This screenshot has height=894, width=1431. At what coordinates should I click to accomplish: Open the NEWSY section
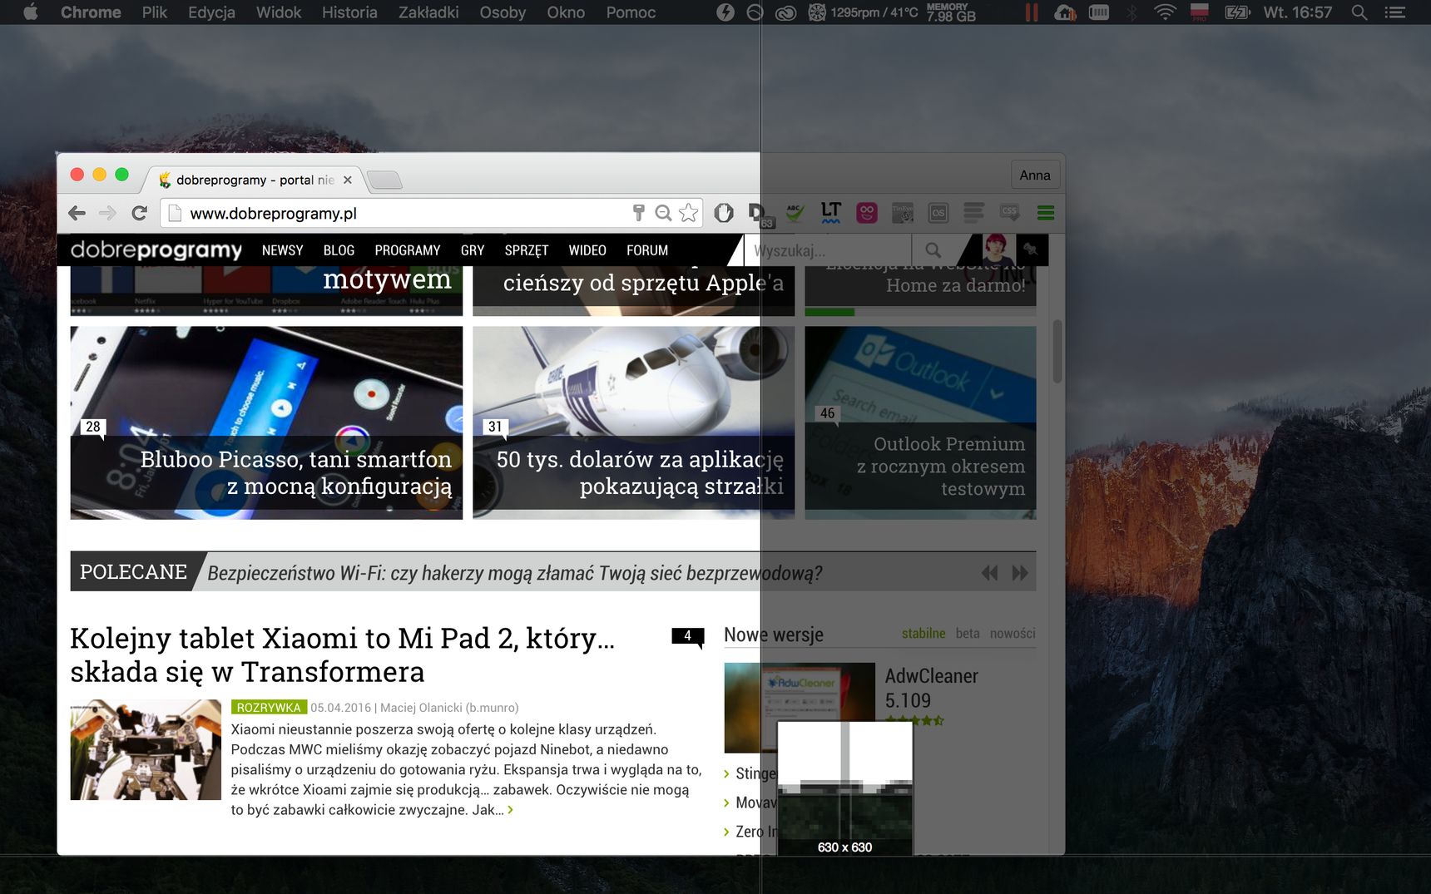click(283, 250)
